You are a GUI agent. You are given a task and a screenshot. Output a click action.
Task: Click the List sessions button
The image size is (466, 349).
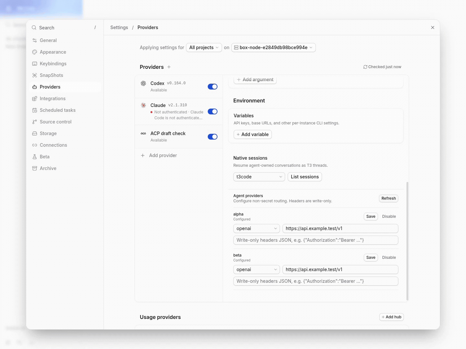(x=305, y=177)
